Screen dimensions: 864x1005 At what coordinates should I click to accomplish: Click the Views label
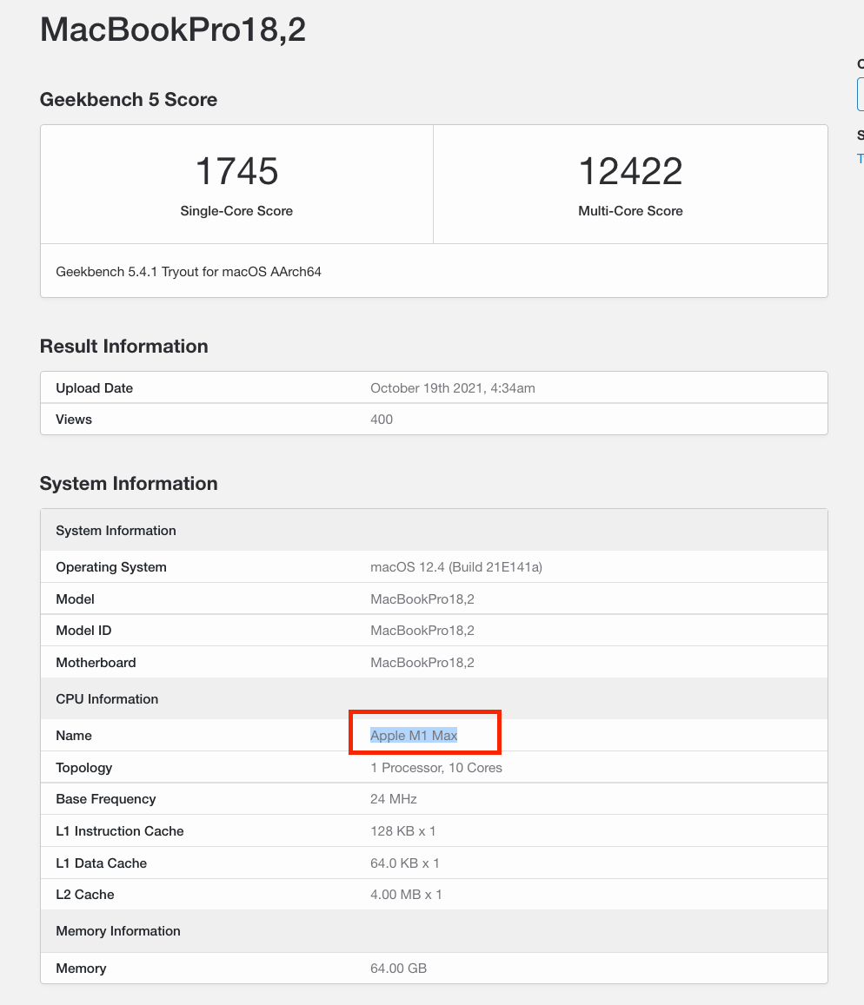point(74,420)
